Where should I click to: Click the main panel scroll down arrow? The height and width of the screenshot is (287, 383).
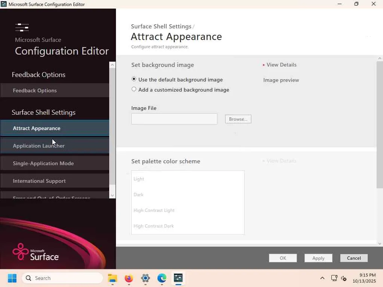[x=380, y=244]
